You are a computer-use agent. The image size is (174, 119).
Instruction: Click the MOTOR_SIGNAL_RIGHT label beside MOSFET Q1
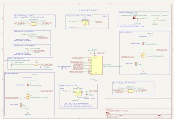coord(12,98)
